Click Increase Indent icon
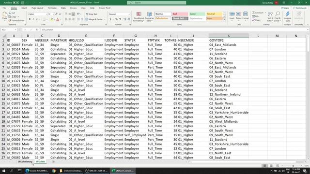This screenshot has width=310, height=174. point(82,19)
